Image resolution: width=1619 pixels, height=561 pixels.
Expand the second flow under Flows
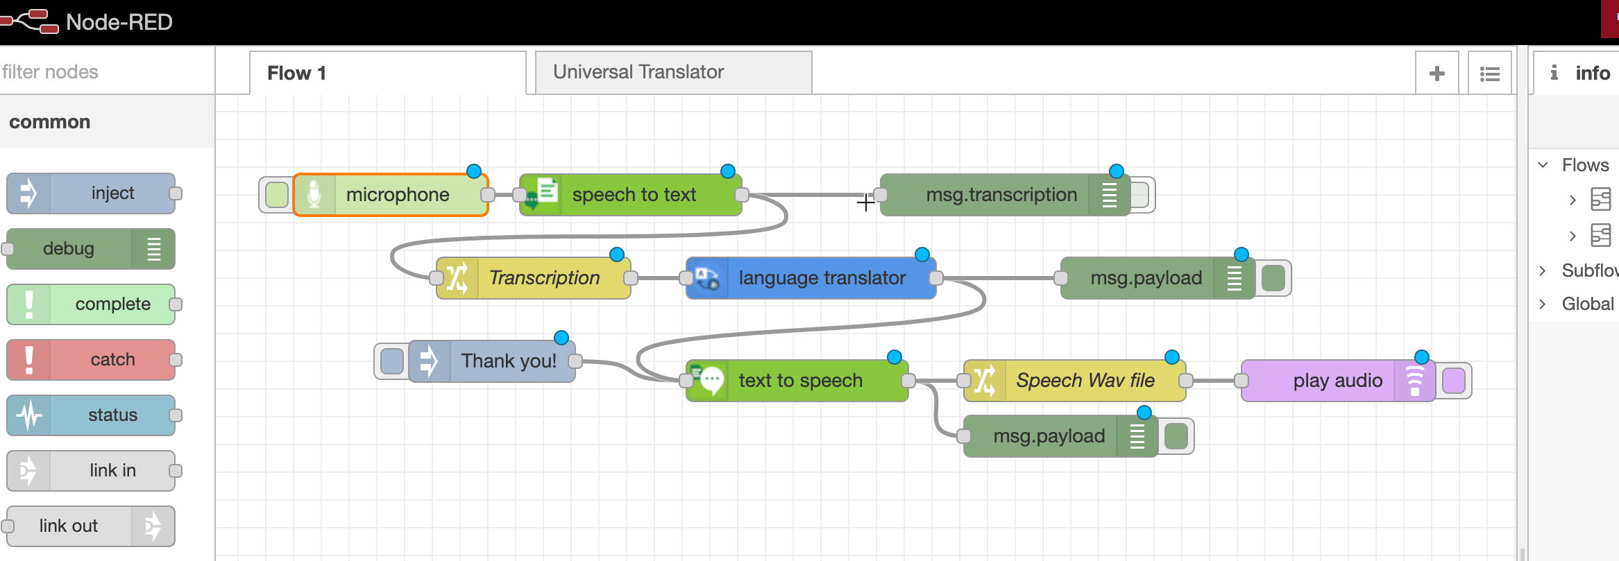point(1573,236)
